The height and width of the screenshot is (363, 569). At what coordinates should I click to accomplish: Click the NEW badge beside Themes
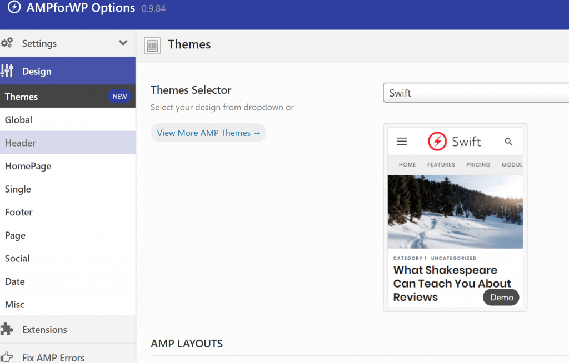point(119,97)
